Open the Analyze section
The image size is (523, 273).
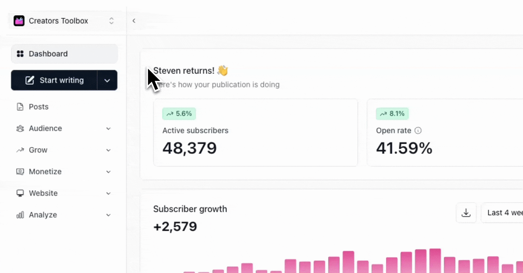click(x=64, y=215)
